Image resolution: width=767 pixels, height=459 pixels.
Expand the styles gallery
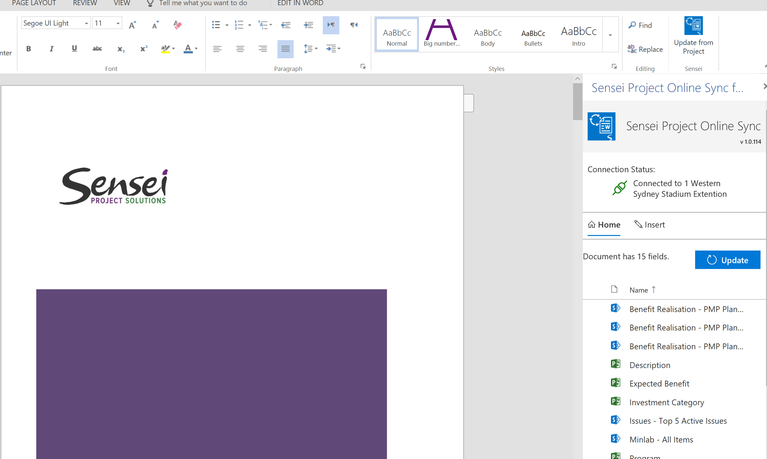click(610, 35)
